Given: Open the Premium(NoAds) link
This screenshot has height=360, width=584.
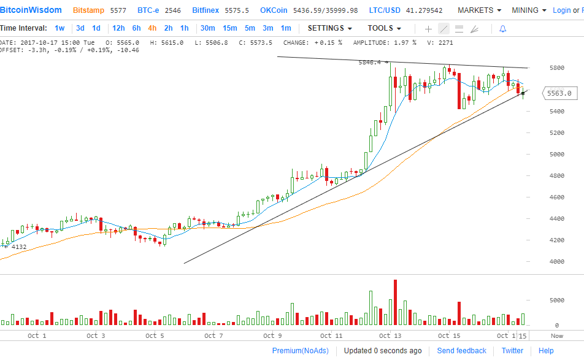Looking at the screenshot, I should pos(300,351).
